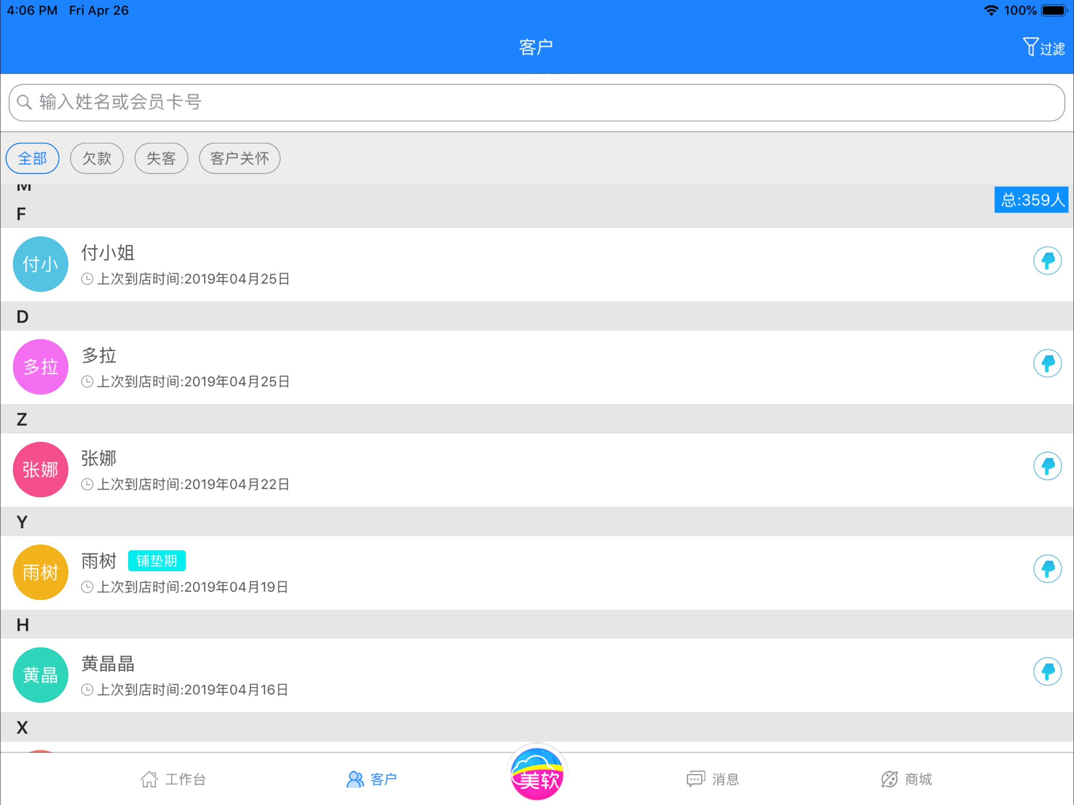Tap the Wi-Fi status icon
The image size is (1074, 805).
pyautogui.click(x=991, y=10)
